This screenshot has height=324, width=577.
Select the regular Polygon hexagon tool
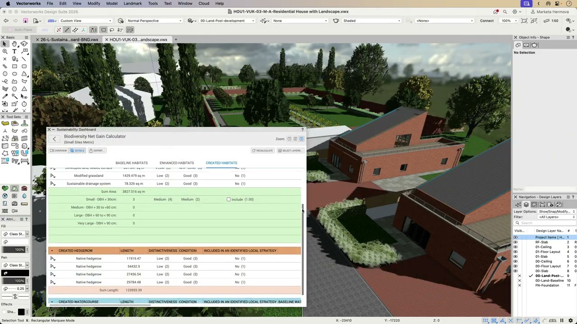pyautogui.click(x=14, y=89)
